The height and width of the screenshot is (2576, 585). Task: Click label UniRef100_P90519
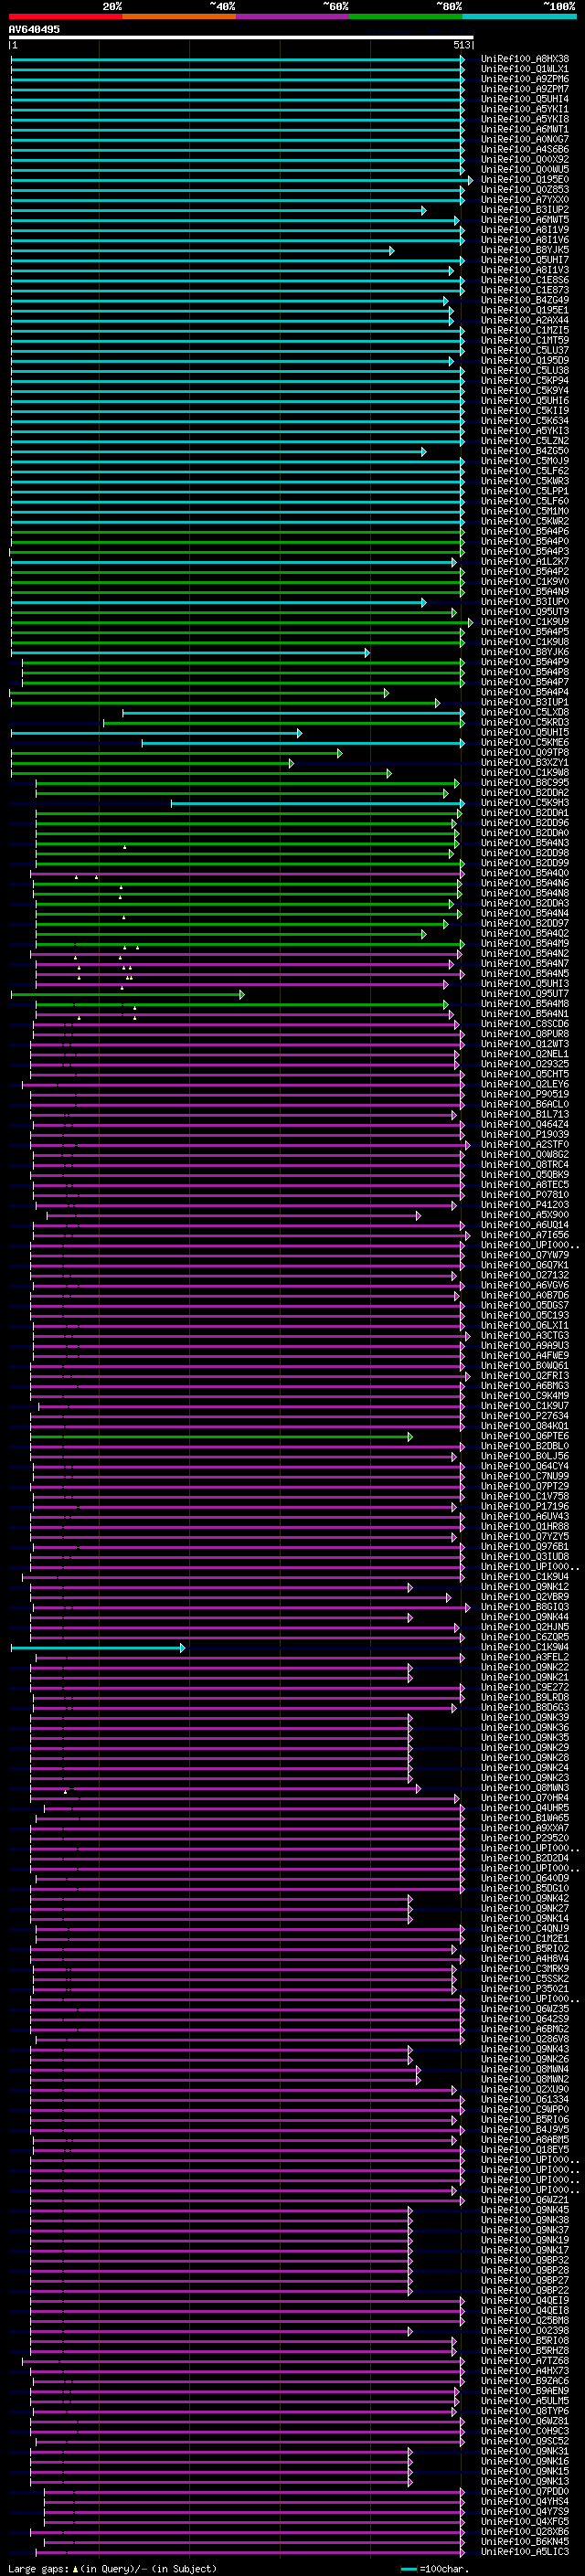coord(525,1094)
